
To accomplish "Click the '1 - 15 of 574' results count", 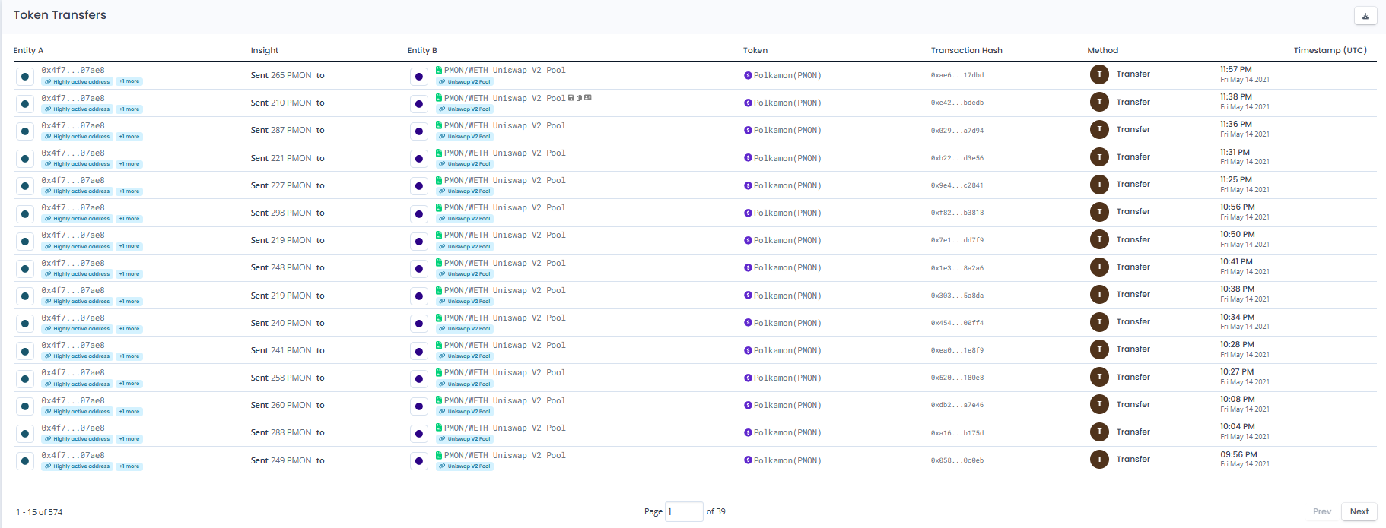I will 40,512.
